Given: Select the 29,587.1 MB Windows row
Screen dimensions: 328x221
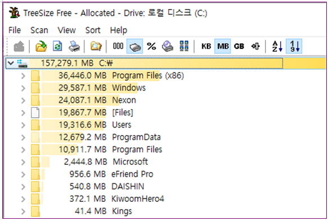Looking at the screenshot, I should pos(102,88).
